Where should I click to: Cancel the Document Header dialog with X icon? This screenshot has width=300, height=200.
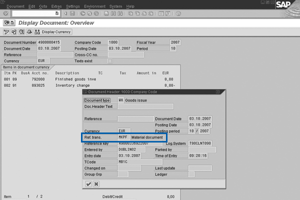point(95,184)
